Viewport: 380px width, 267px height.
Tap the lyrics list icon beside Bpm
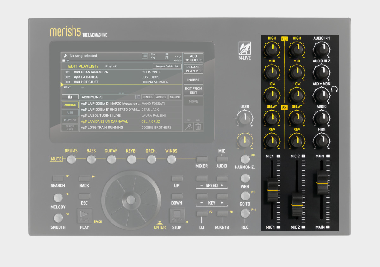[145, 56]
